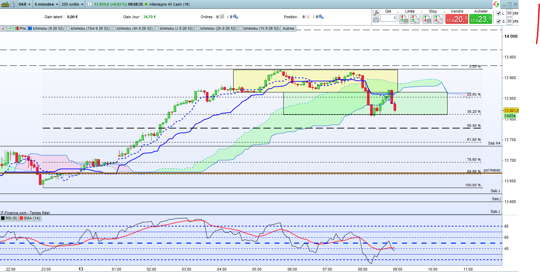Click the red-green sync arrows icon
540x272 pixels.
(496, 4)
